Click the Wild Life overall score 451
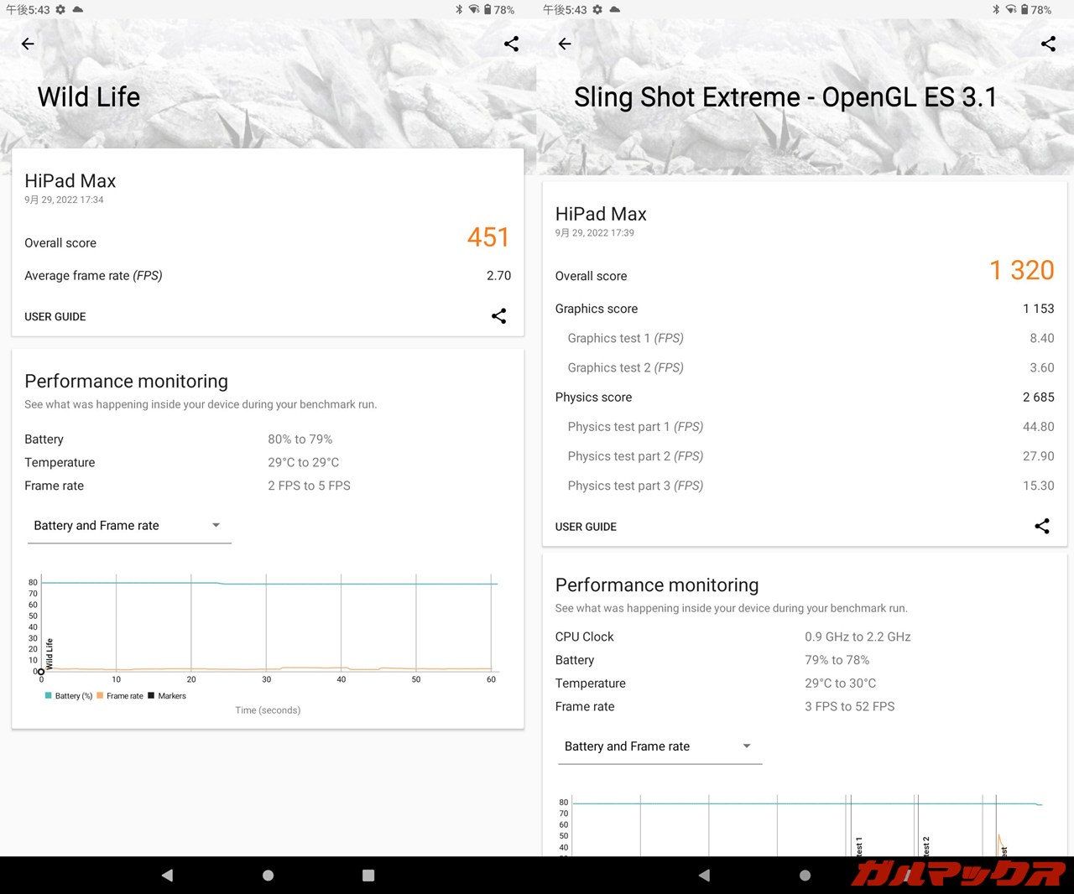The image size is (1074, 894). coord(487,237)
